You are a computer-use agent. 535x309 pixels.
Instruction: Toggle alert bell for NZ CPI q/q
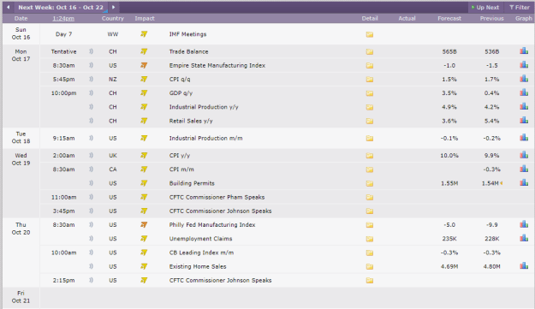(x=91, y=79)
